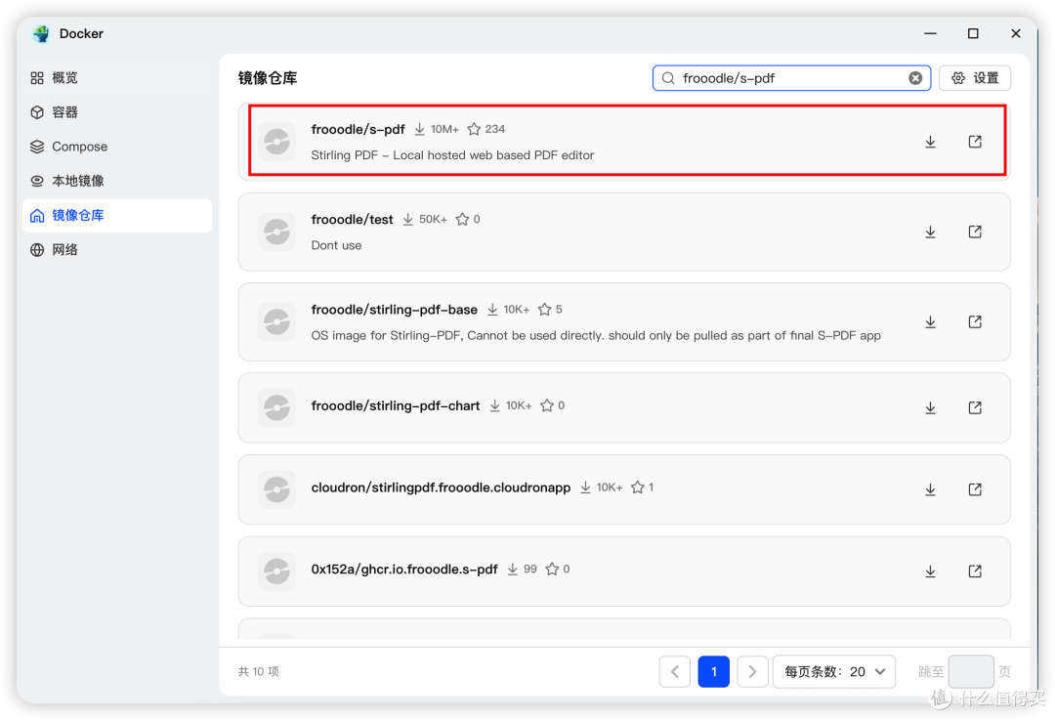Click the Docker app logo icon
Viewport: 1055px width, 720px height.
[41, 33]
